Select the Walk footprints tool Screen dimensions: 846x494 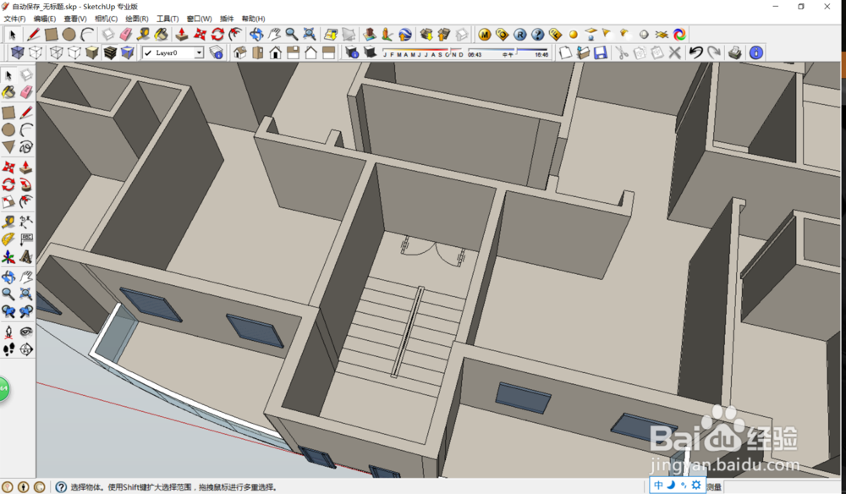point(8,349)
